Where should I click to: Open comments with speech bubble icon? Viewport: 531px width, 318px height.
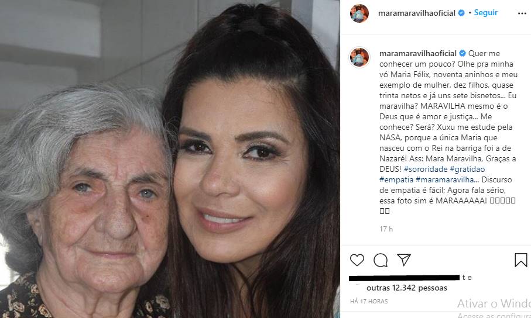point(381,260)
